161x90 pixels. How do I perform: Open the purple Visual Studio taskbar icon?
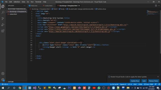click(x=35, y=88)
